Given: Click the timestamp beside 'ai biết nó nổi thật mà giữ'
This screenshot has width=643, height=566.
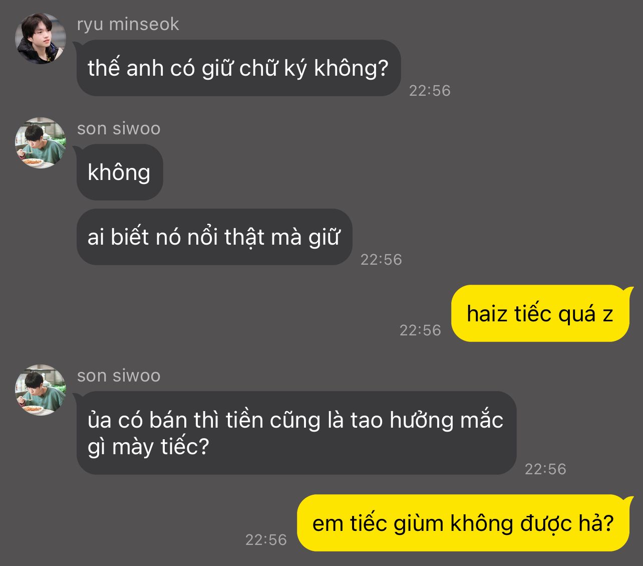Looking at the screenshot, I should [x=381, y=260].
